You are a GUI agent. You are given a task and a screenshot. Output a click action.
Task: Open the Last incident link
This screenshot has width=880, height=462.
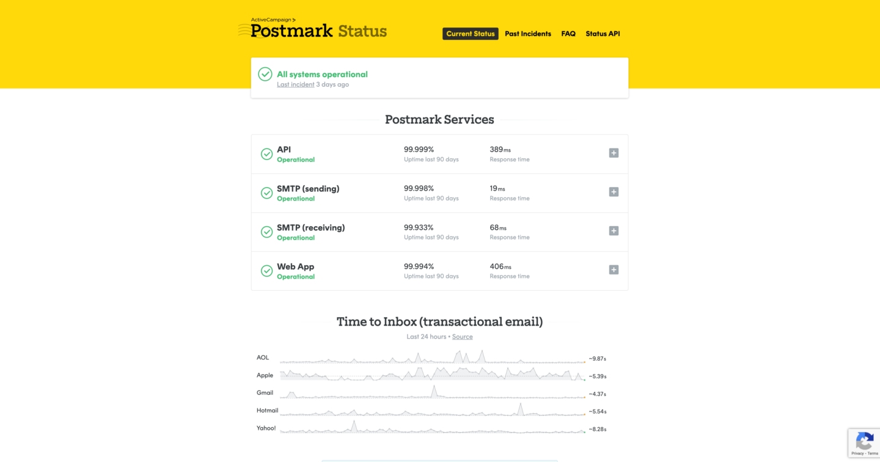click(x=296, y=84)
